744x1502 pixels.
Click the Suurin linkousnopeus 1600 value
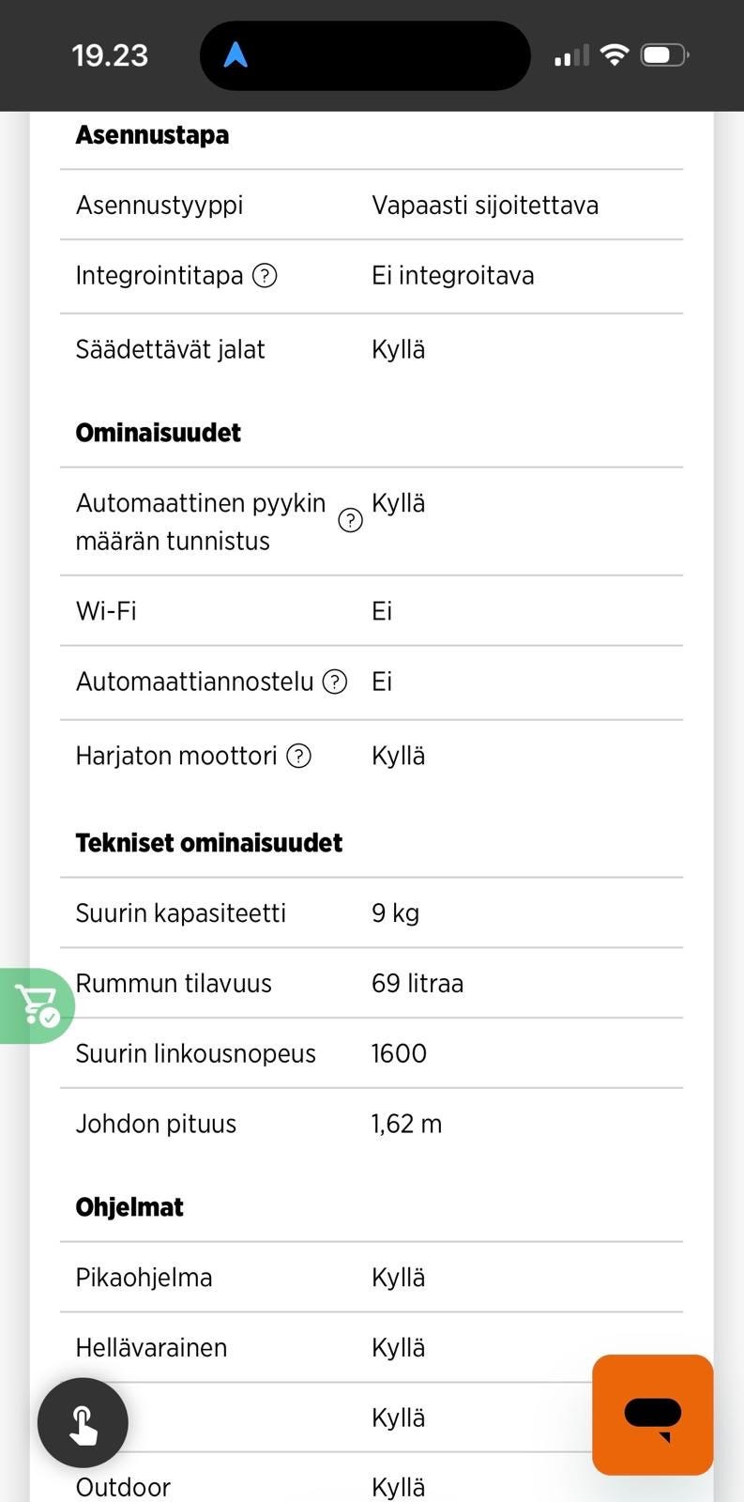click(x=399, y=1052)
